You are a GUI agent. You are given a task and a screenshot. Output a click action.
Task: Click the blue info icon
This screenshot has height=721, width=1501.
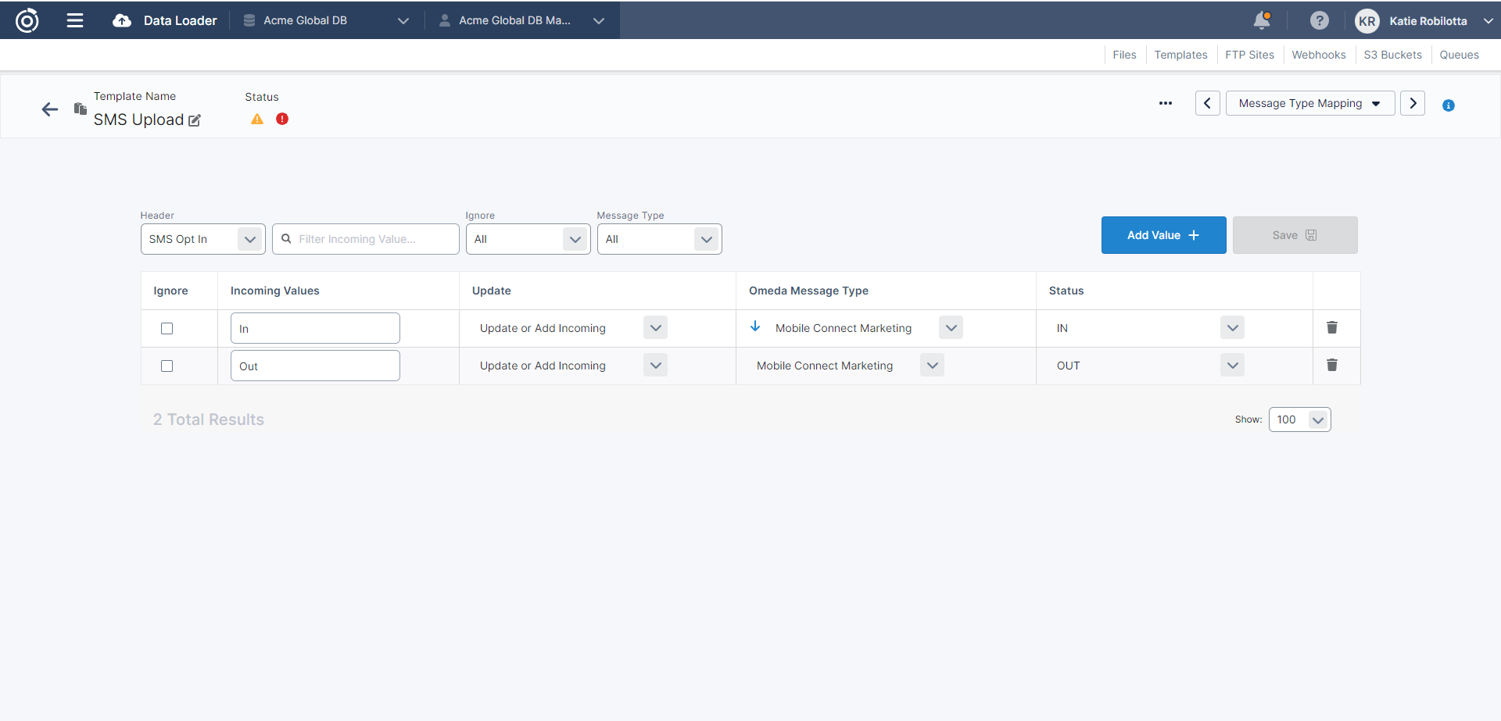click(x=1448, y=105)
